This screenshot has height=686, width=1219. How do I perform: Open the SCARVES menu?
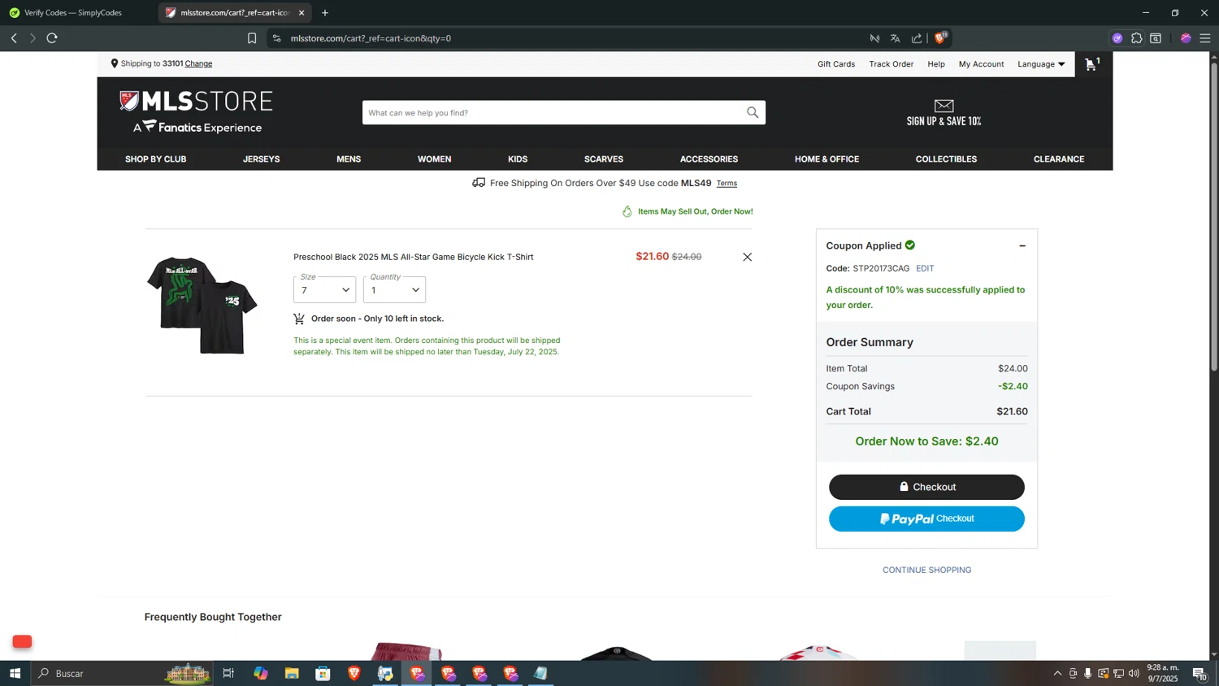[x=604, y=159]
